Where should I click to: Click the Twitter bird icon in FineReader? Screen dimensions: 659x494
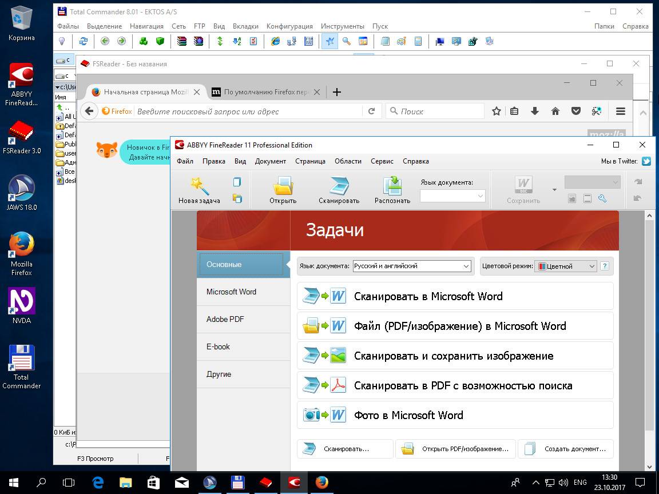click(x=646, y=161)
